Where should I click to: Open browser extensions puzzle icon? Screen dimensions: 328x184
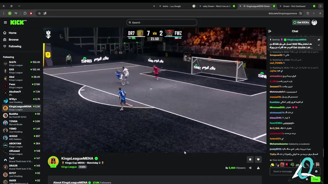click(25, 13)
